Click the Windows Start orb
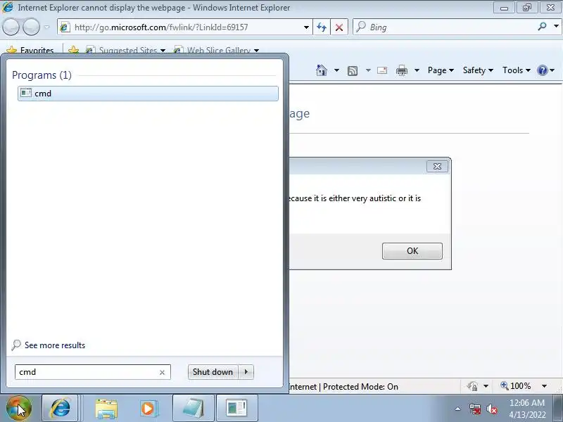Screen dimensions: 563x422 click(19, 408)
